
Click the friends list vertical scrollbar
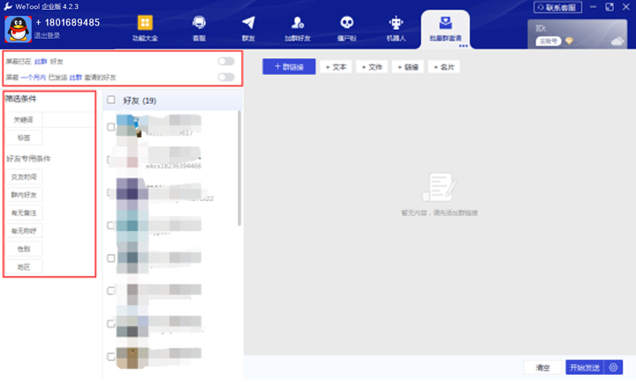[240, 168]
